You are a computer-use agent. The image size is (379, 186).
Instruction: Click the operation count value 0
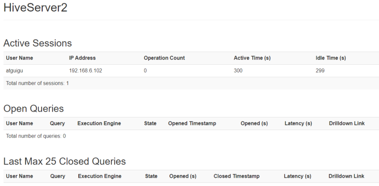click(x=145, y=71)
